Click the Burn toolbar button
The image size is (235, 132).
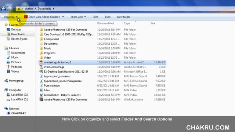(108, 17)
